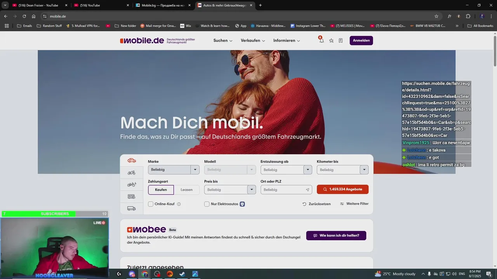Show more bookmarks with the overflow chevron
The height and width of the screenshot is (279, 497).
(457, 26)
